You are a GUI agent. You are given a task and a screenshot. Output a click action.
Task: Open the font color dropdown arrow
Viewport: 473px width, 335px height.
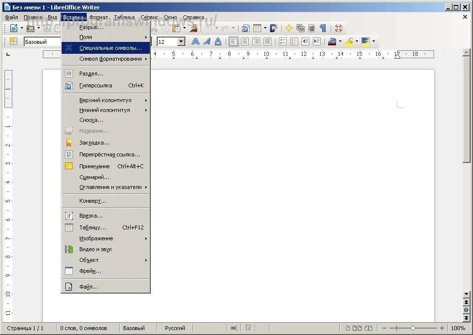pyautogui.click(x=340, y=41)
